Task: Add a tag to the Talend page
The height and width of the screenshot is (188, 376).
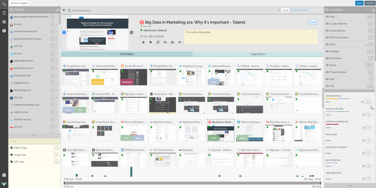Action: (x=151, y=42)
